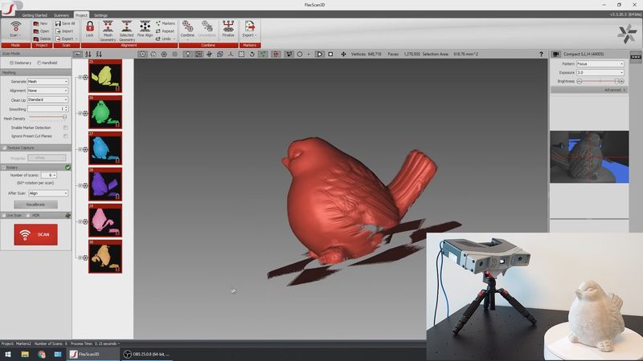Click the Combine scans icon
Screen dimensions: 643x361
click(x=187, y=29)
